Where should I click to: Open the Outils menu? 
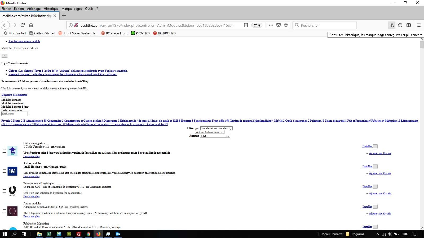[89, 9]
